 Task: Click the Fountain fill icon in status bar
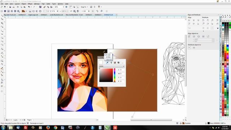(183, 123)
